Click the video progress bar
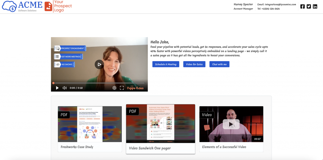323x160 pixels. [x=99, y=83]
